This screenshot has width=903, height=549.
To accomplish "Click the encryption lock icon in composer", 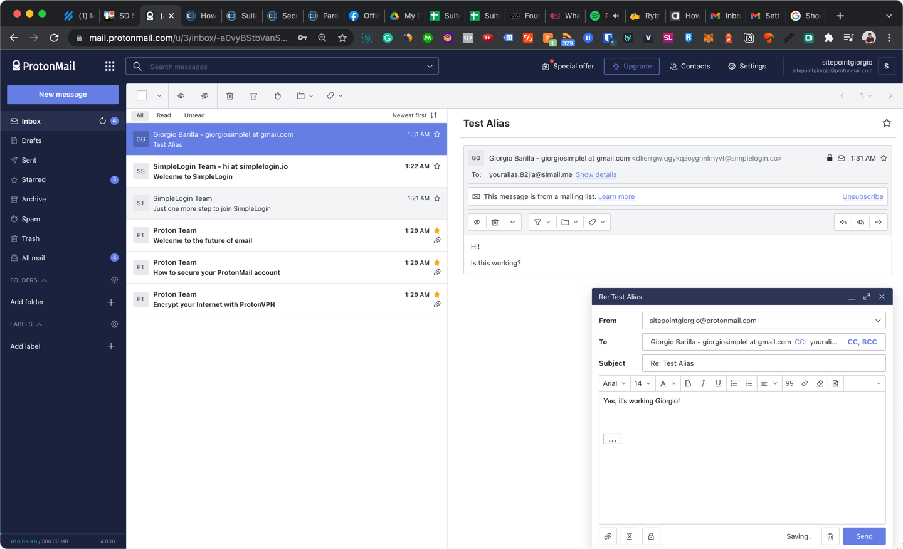I will tap(651, 536).
